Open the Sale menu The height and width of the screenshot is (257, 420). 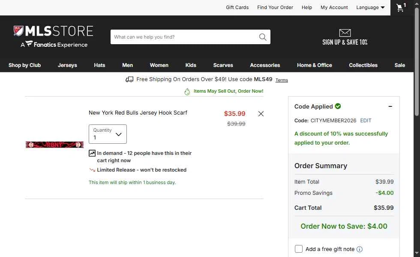(x=399, y=65)
